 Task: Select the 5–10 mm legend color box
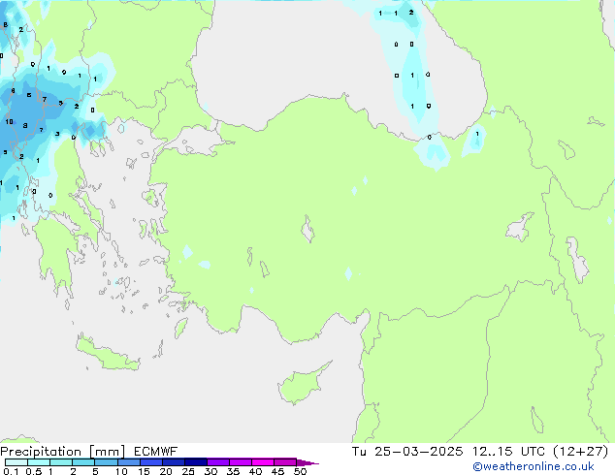coord(106,462)
